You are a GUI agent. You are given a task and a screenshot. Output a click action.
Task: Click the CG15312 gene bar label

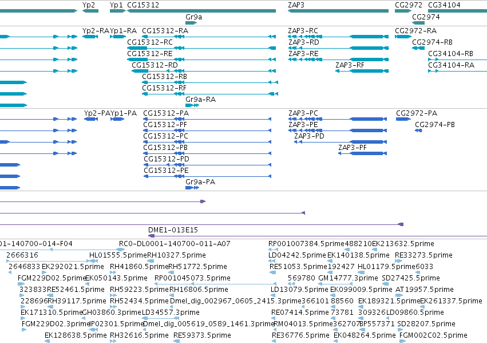pos(143,5)
